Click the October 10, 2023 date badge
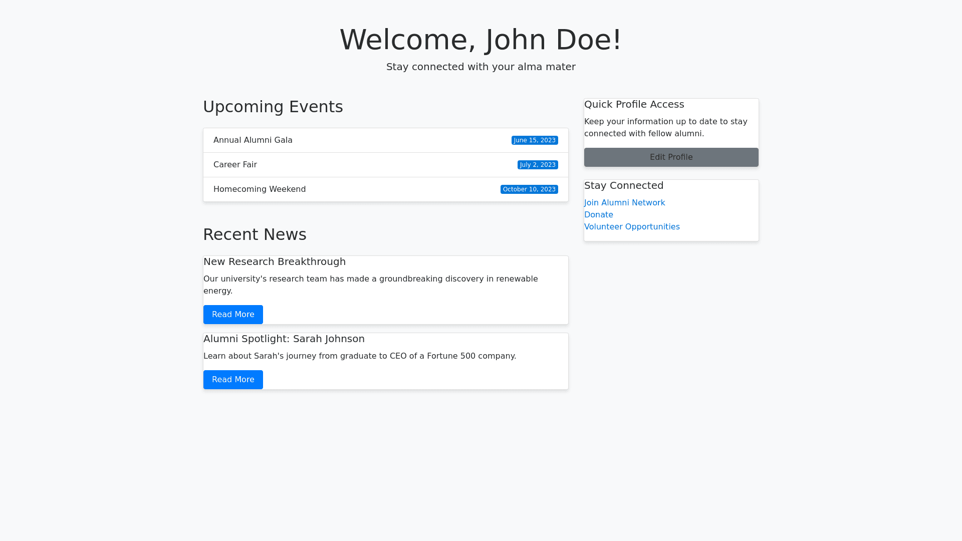This screenshot has width=962, height=541. [529, 189]
